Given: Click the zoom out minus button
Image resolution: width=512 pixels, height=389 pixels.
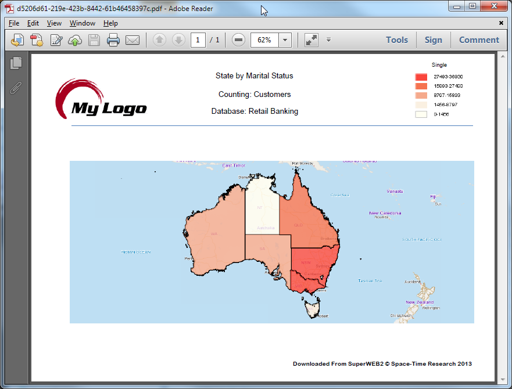Looking at the screenshot, I should click(x=238, y=40).
